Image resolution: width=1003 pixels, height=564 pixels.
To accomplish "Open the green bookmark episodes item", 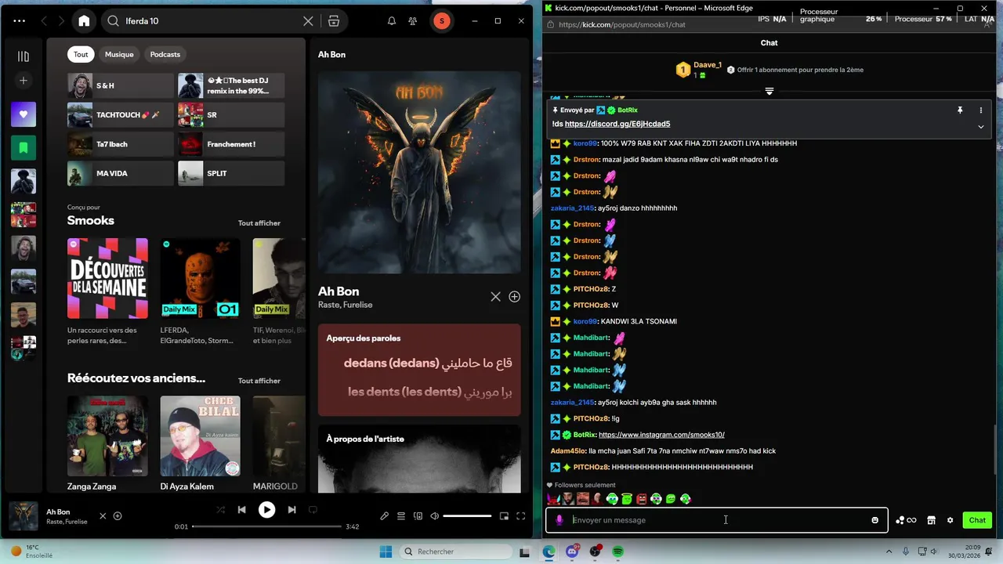I will point(24,147).
